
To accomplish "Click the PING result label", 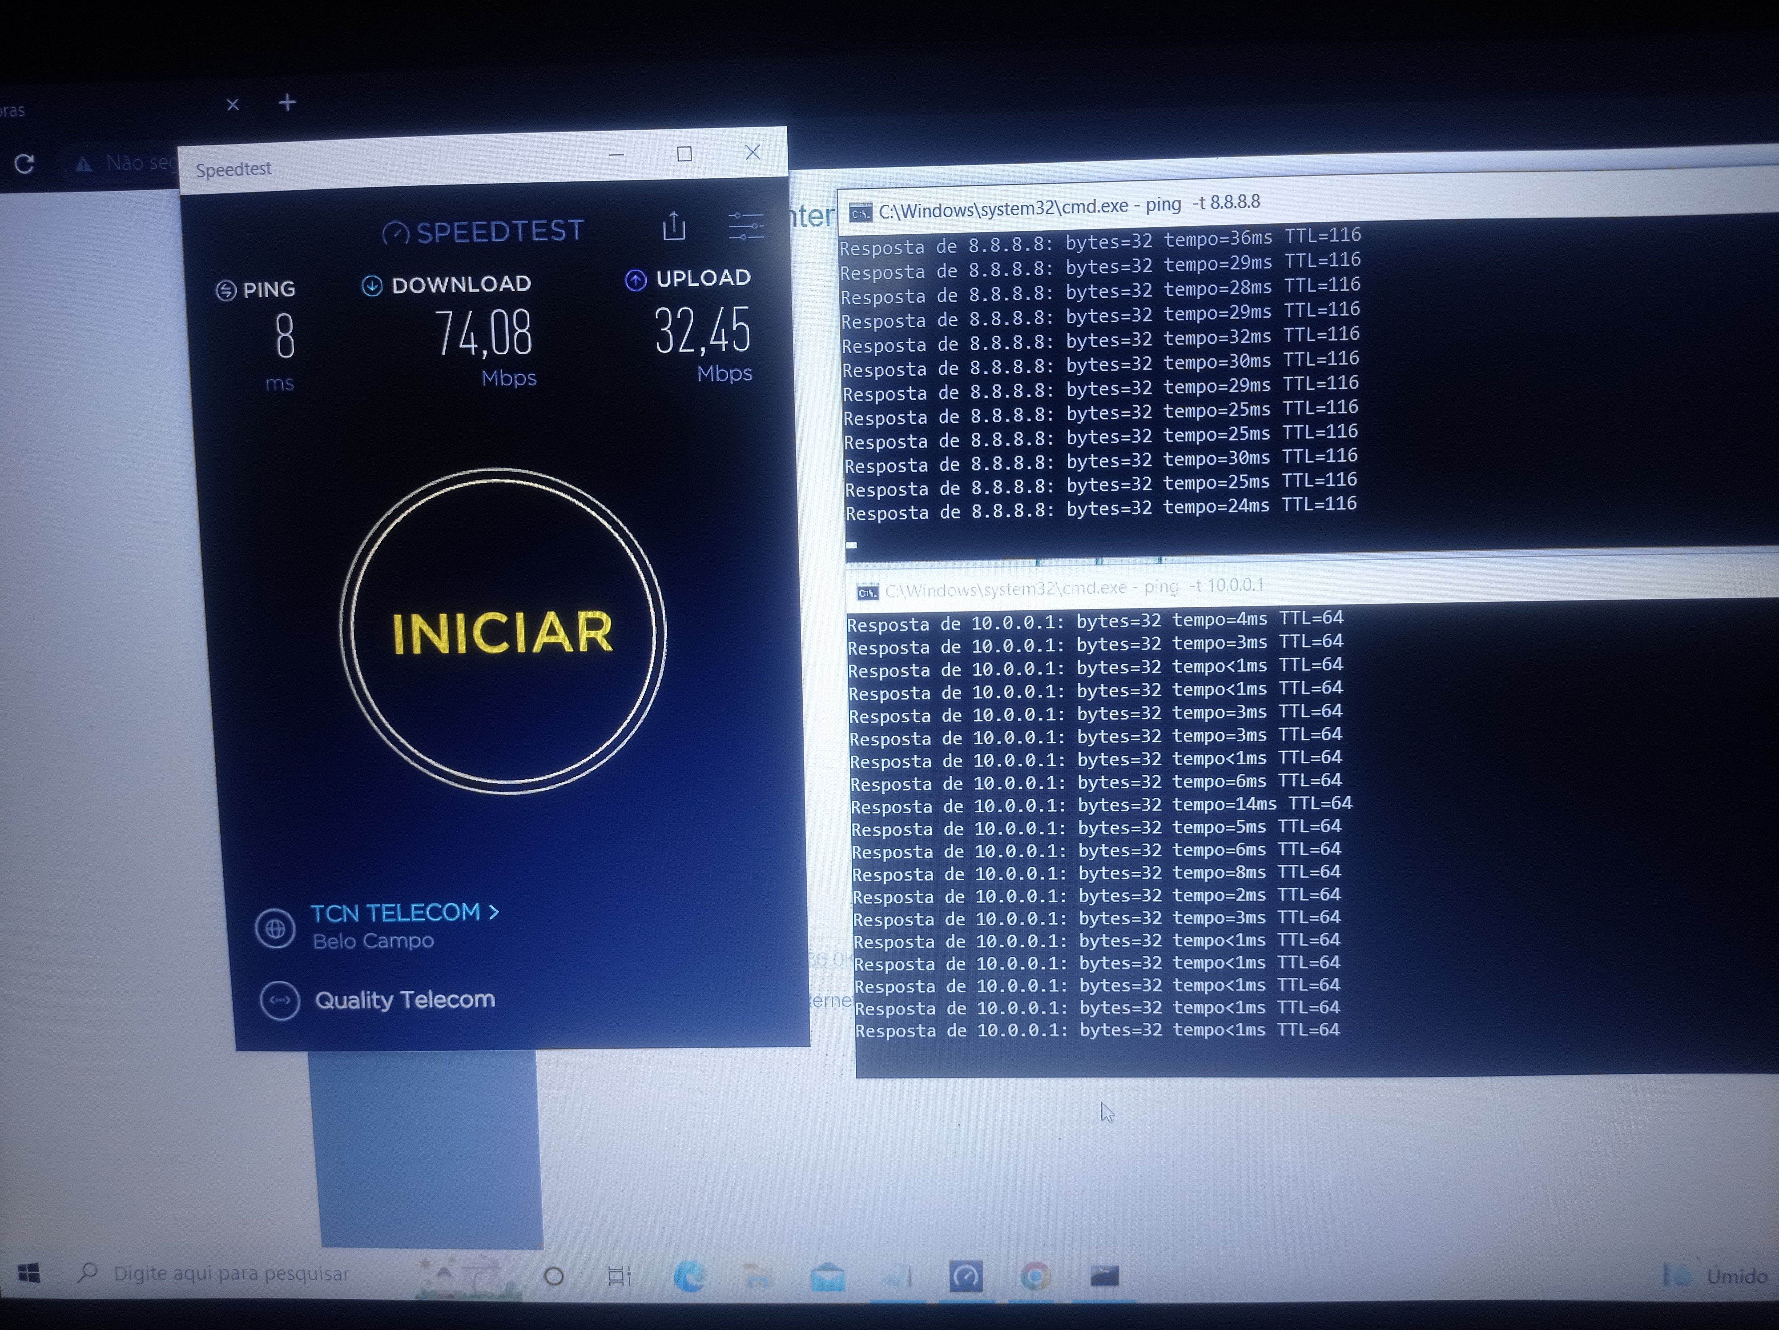I will [x=268, y=289].
